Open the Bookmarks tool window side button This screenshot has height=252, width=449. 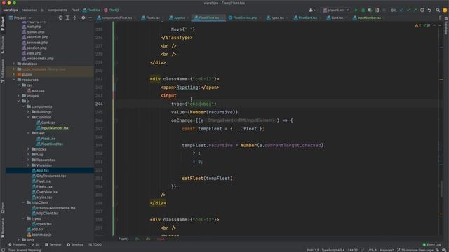pyautogui.click(x=3, y=228)
